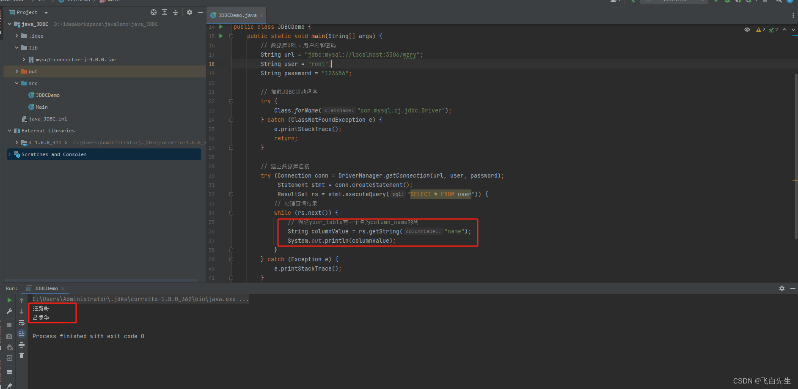Expand the 1.8.0_311 JDK node

click(x=17, y=142)
